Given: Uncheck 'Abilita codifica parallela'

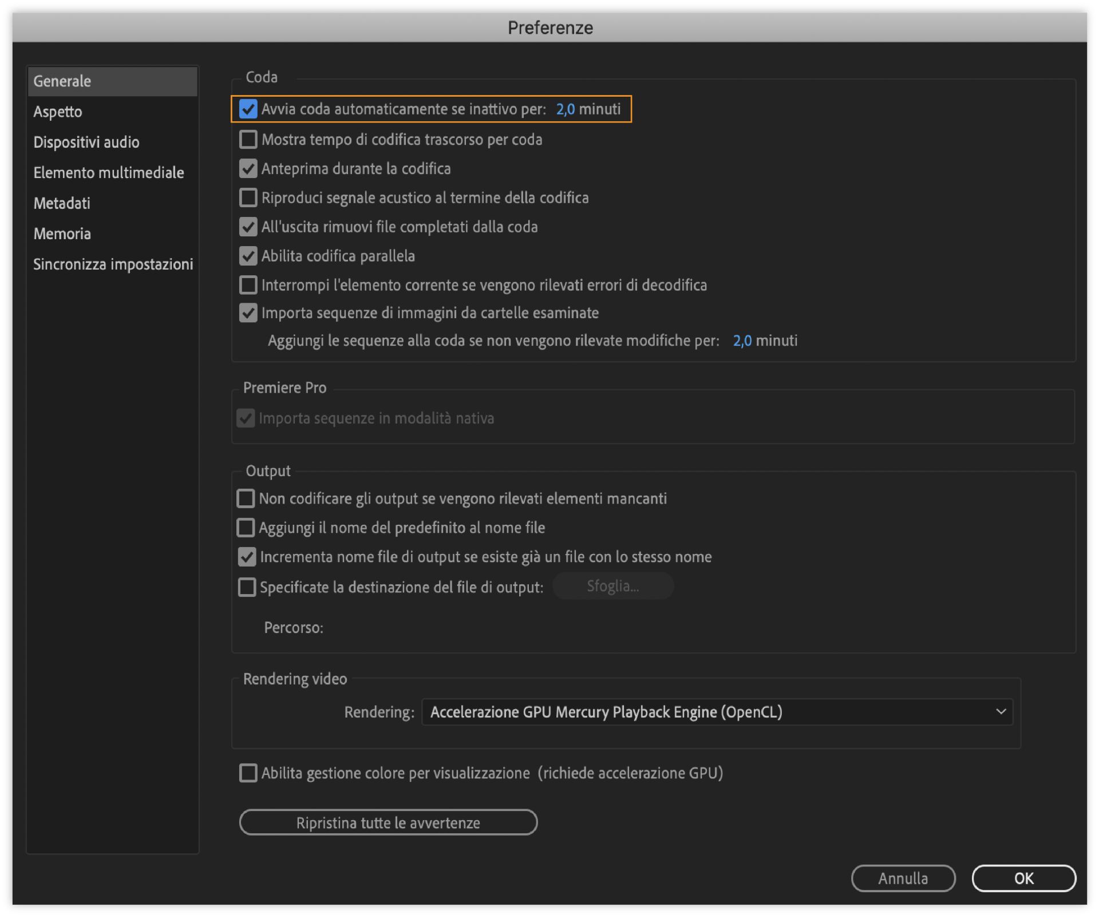Looking at the screenshot, I should pos(248,256).
